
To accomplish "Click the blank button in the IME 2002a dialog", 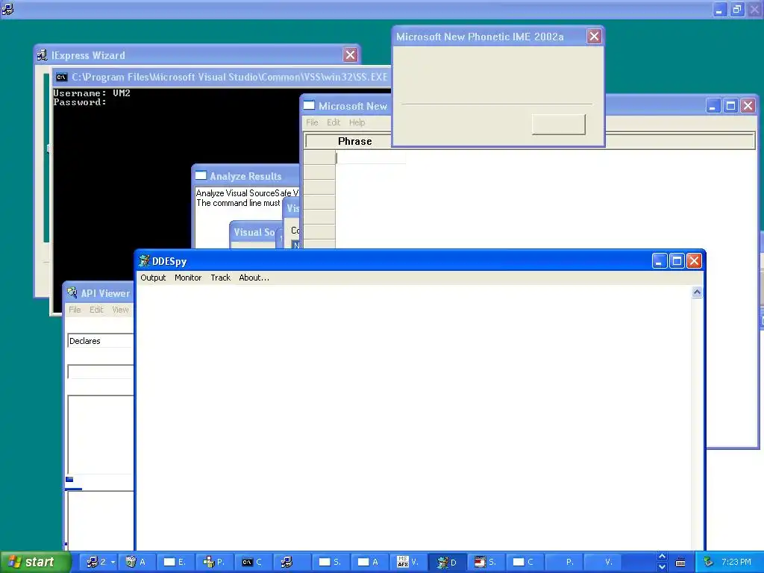I will (x=558, y=125).
